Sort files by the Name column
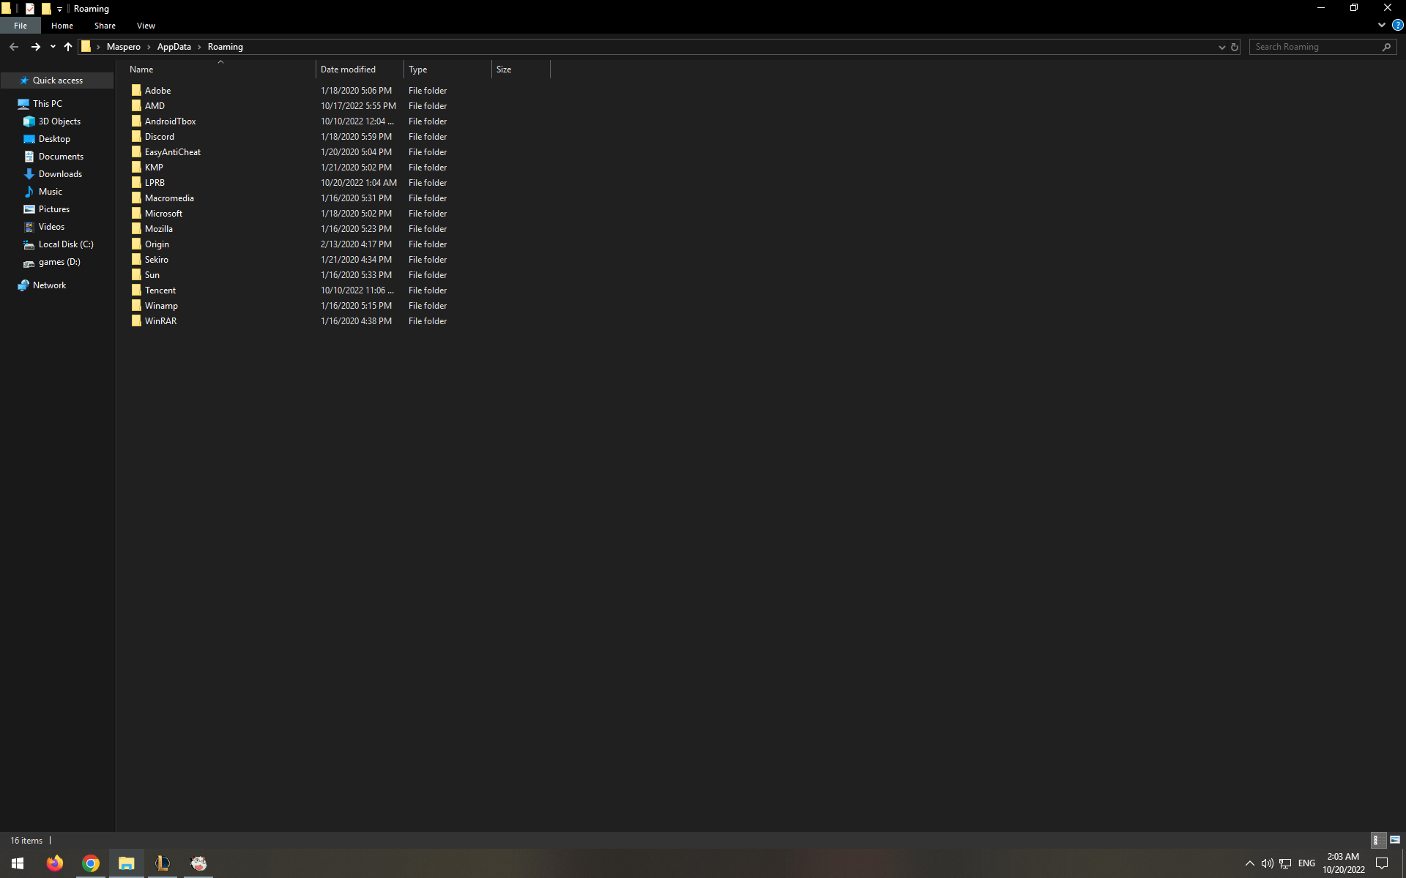This screenshot has width=1406, height=878. [x=220, y=70]
